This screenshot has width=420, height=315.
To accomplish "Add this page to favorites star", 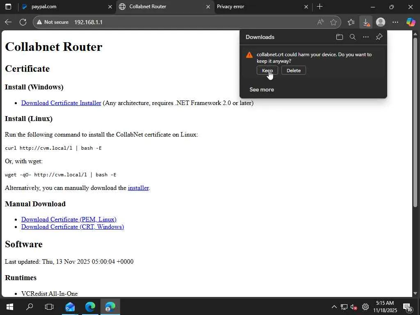I will [333, 22].
